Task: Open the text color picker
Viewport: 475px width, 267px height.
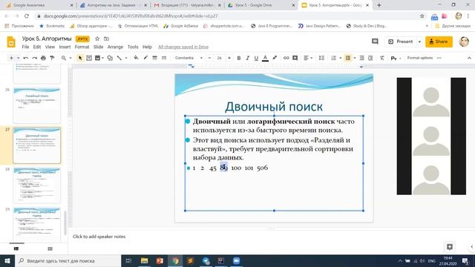Action: click(x=266, y=58)
